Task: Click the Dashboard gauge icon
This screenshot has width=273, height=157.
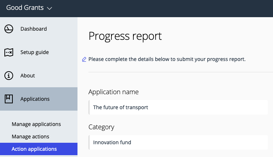Action: click(x=9, y=29)
